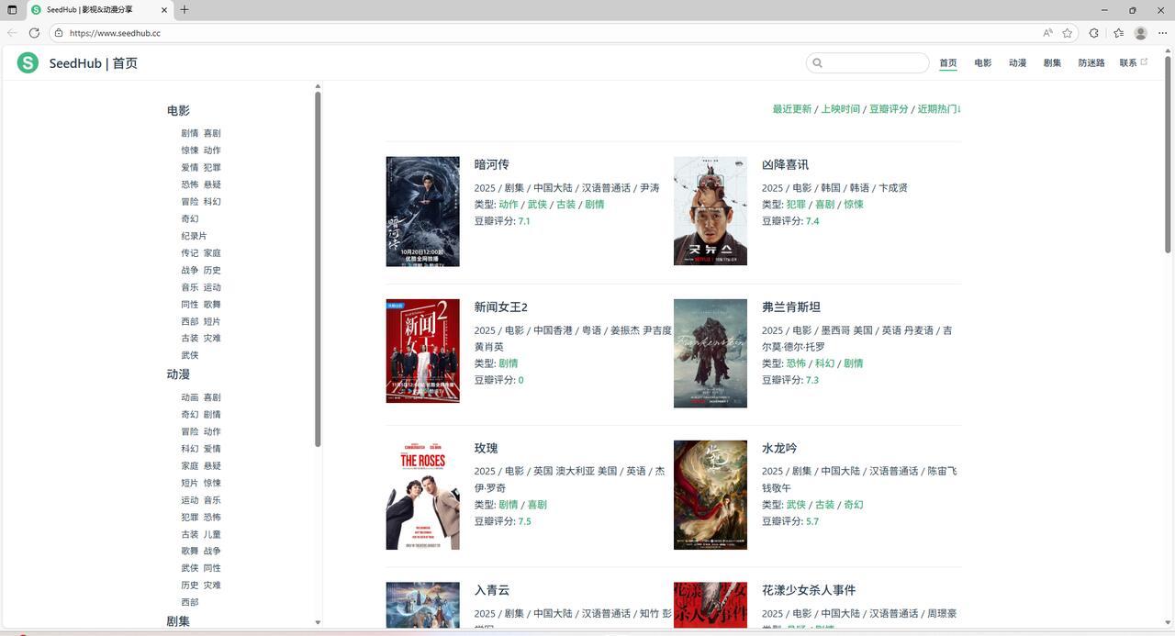The width and height of the screenshot is (1175, 636).
Task: Open 新闻女王2 poster thumbnail
Action: pos(422,351)
